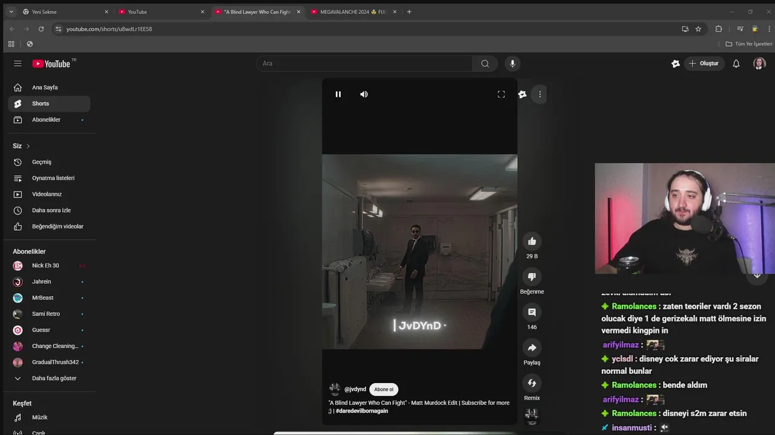Viewport: 775px width, 435px height.
Task: Open Geçmiş watch history
Action: pos(49,162)
